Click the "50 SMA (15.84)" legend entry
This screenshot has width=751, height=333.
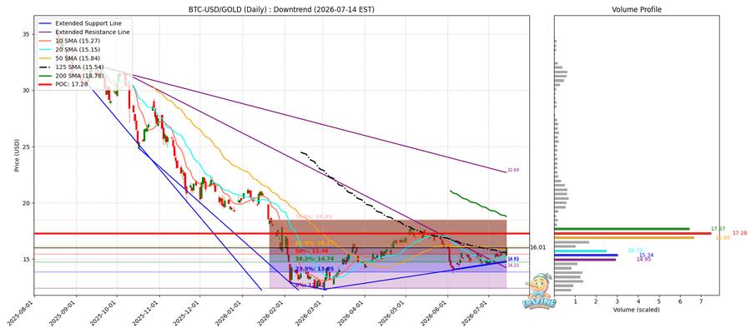click(x=68, y=58)
